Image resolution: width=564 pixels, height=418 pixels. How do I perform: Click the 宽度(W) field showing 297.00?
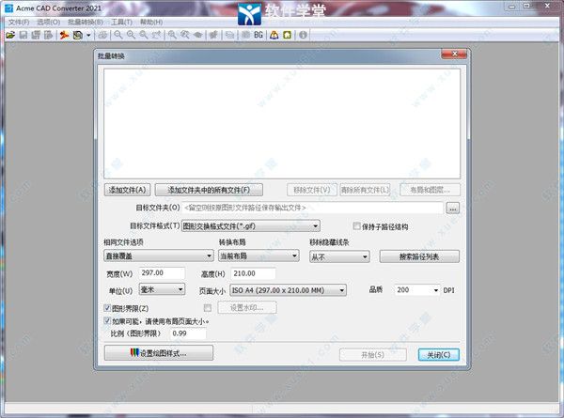point(162,273)
